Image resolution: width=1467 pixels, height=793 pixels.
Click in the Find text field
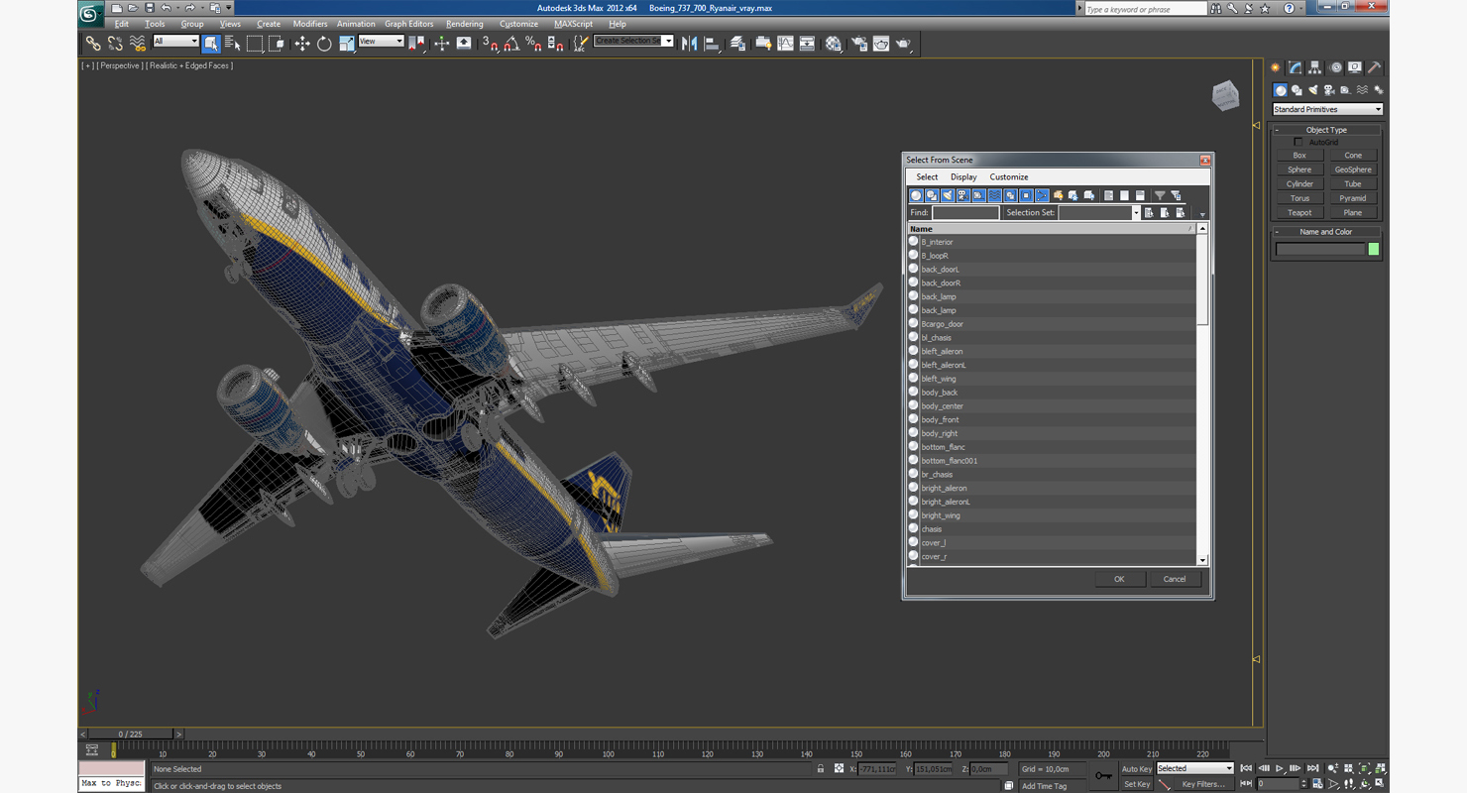point(965,213)
